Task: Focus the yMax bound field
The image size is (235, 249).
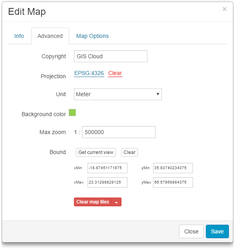Action: [173, 182]
